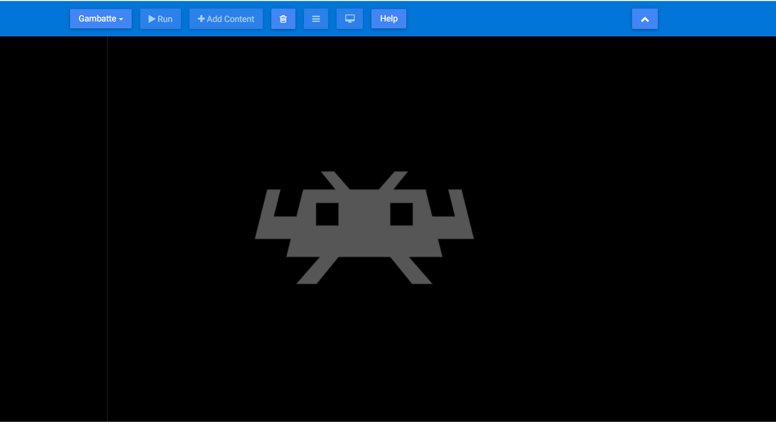Image resolution: width=776 pixels, height=447 pixels.
Task: Click the Add Content button
Action: pos(226,19)
